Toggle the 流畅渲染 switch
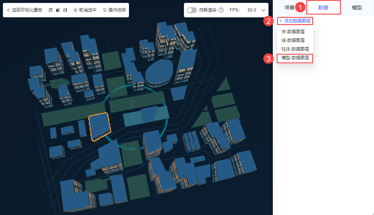374x215 pixels. pos(192,10)
